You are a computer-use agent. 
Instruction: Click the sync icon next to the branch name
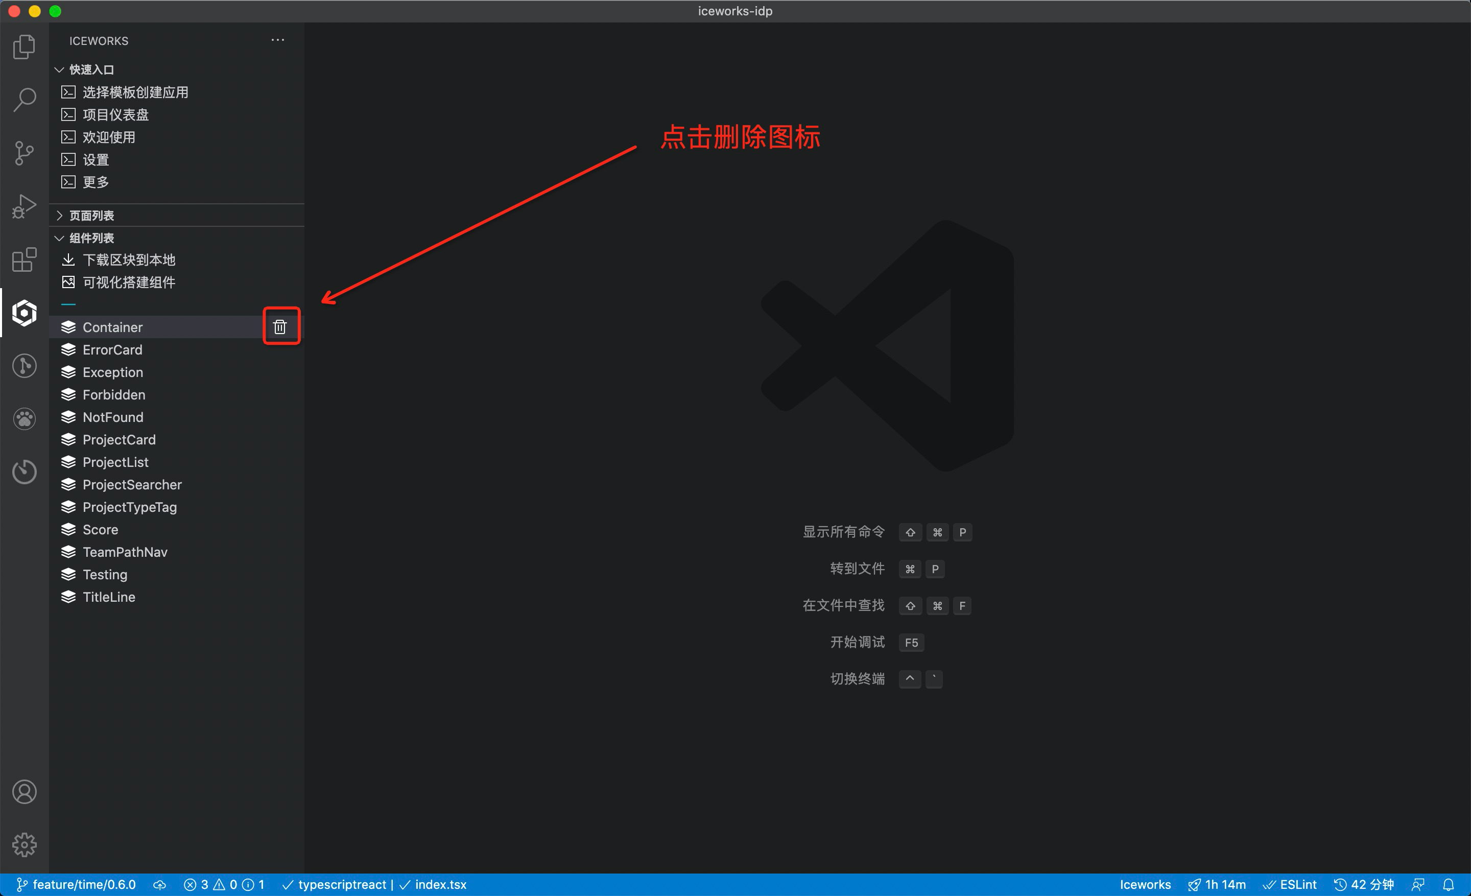tap(159, 884)
